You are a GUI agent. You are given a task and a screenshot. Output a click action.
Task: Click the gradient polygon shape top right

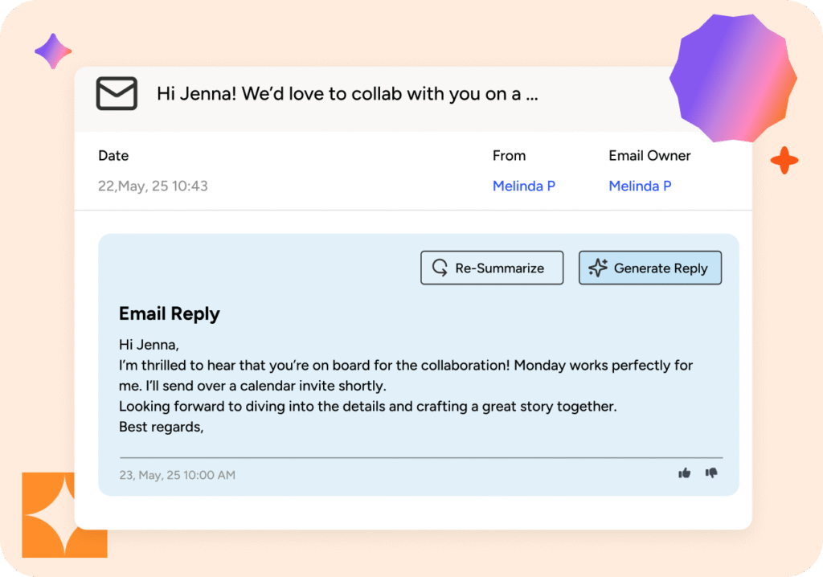click(731, 77)
